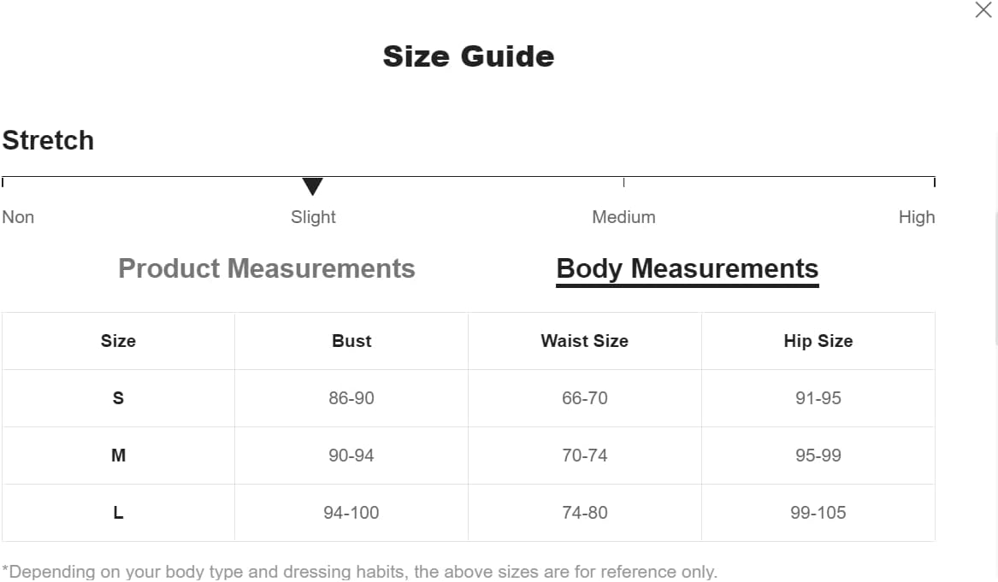The height and width of the screenshot is (582, 998).
Task: Click the Medium stretch label
Action: (x=623, y=217)
